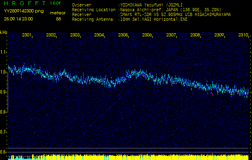Click the 2310 time marker
252x160 pixels.
pyautogui.click(x=243, y=35)
